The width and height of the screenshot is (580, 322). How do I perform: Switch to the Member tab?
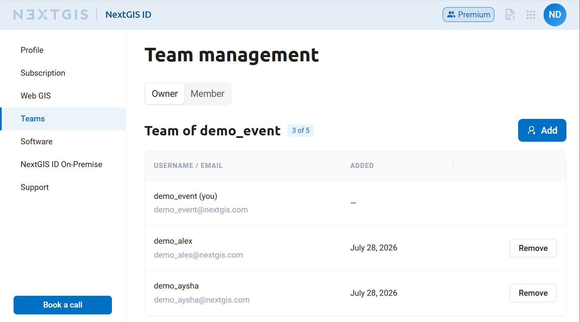coord(207,94)
